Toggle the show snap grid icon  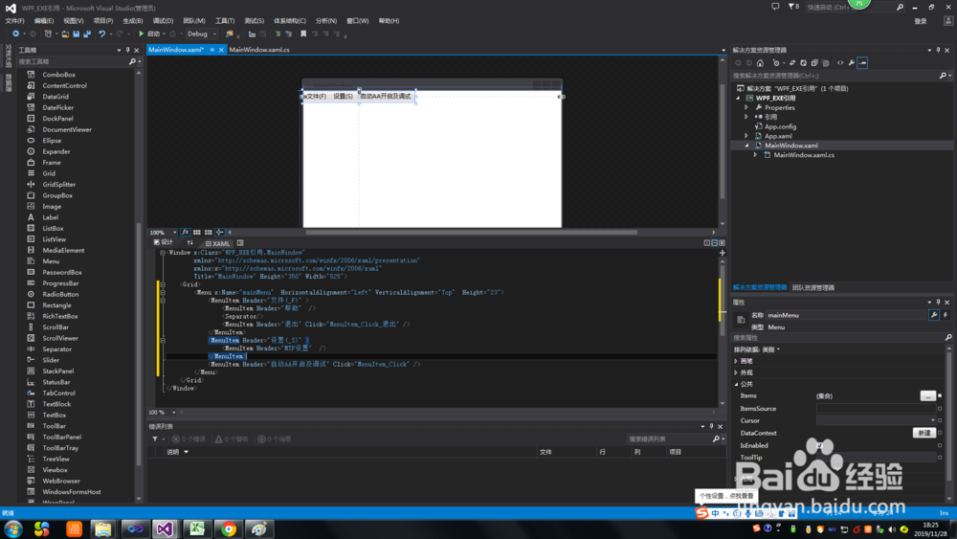(196, 233)
